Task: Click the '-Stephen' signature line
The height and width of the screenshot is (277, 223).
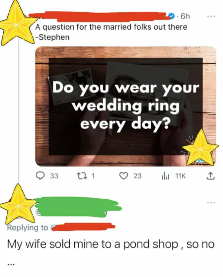Action: click(x=52, y=37)
